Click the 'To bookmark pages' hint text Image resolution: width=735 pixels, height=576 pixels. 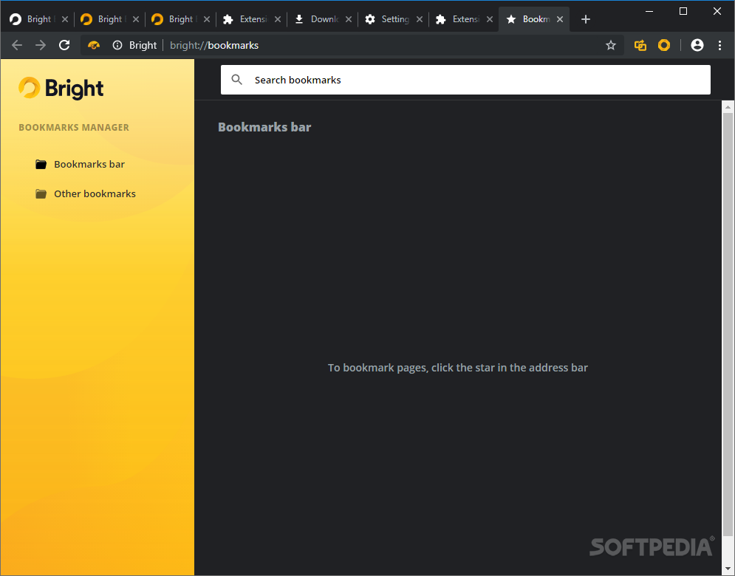(457, 368)
